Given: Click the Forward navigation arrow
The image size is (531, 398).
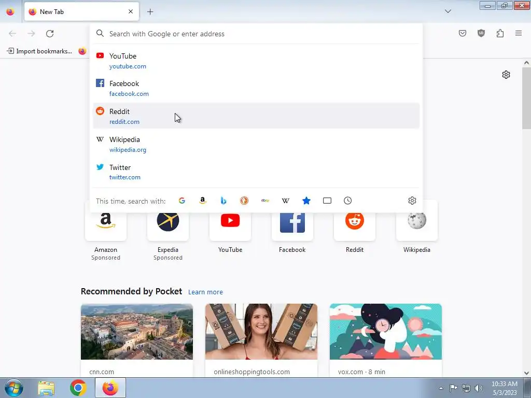Looking at the screenshot, I should pyautogui.click(x=31, y=34).
